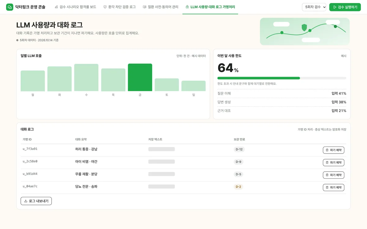Click the 보관 만료 column header
367x229 pixels.
pyautogui.click(x=239, y=140)
